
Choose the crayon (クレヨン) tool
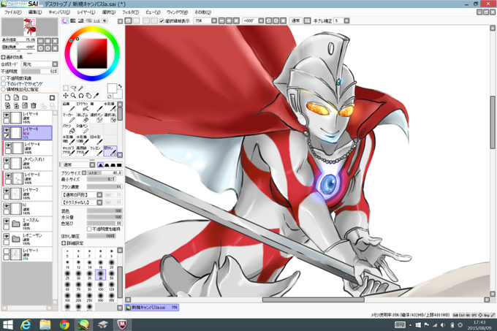coord(96,151)
